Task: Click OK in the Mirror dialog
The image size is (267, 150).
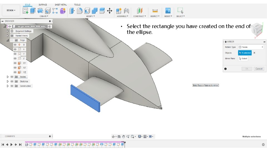Action: click(247, 69)
